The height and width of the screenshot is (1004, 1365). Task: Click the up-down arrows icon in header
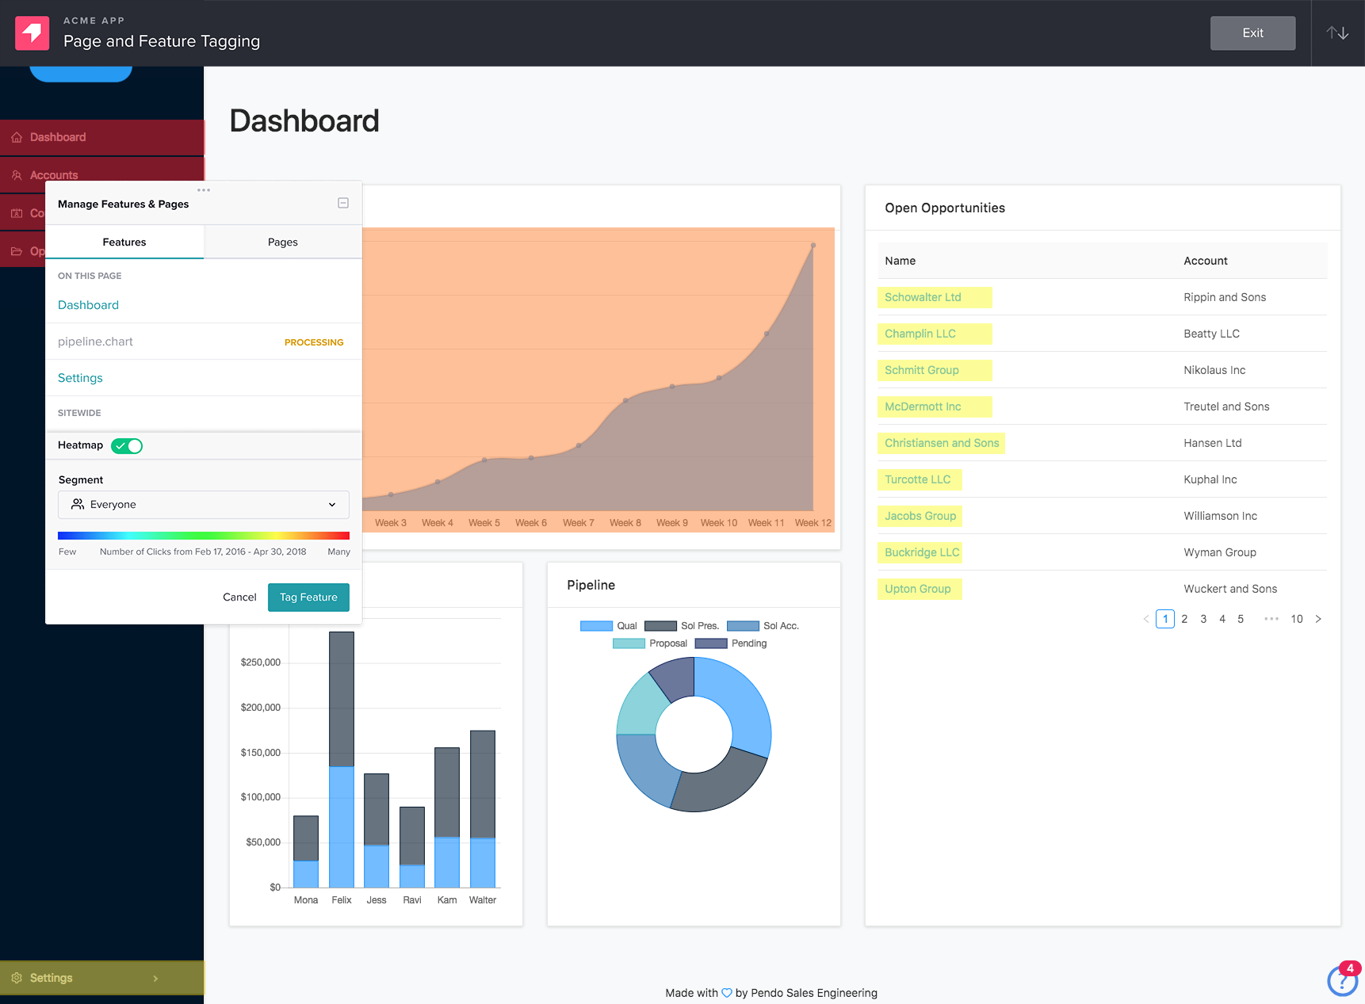(x=1338, y=32)
